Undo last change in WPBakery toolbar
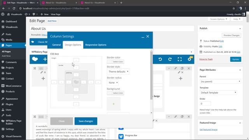Screen dimensions: 249x140 point(160,59)
